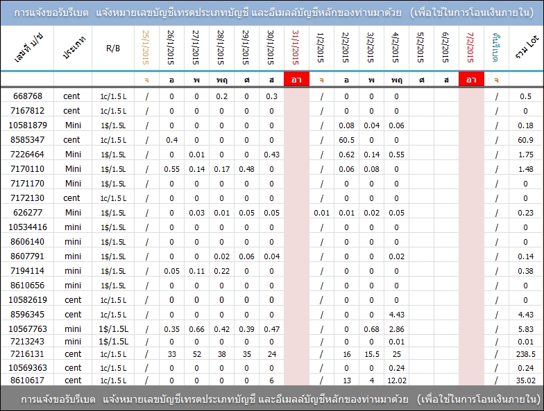The image size is (544, 411).
Task: Select the 12.02 value for account 8610617
Action: point(397,381)
